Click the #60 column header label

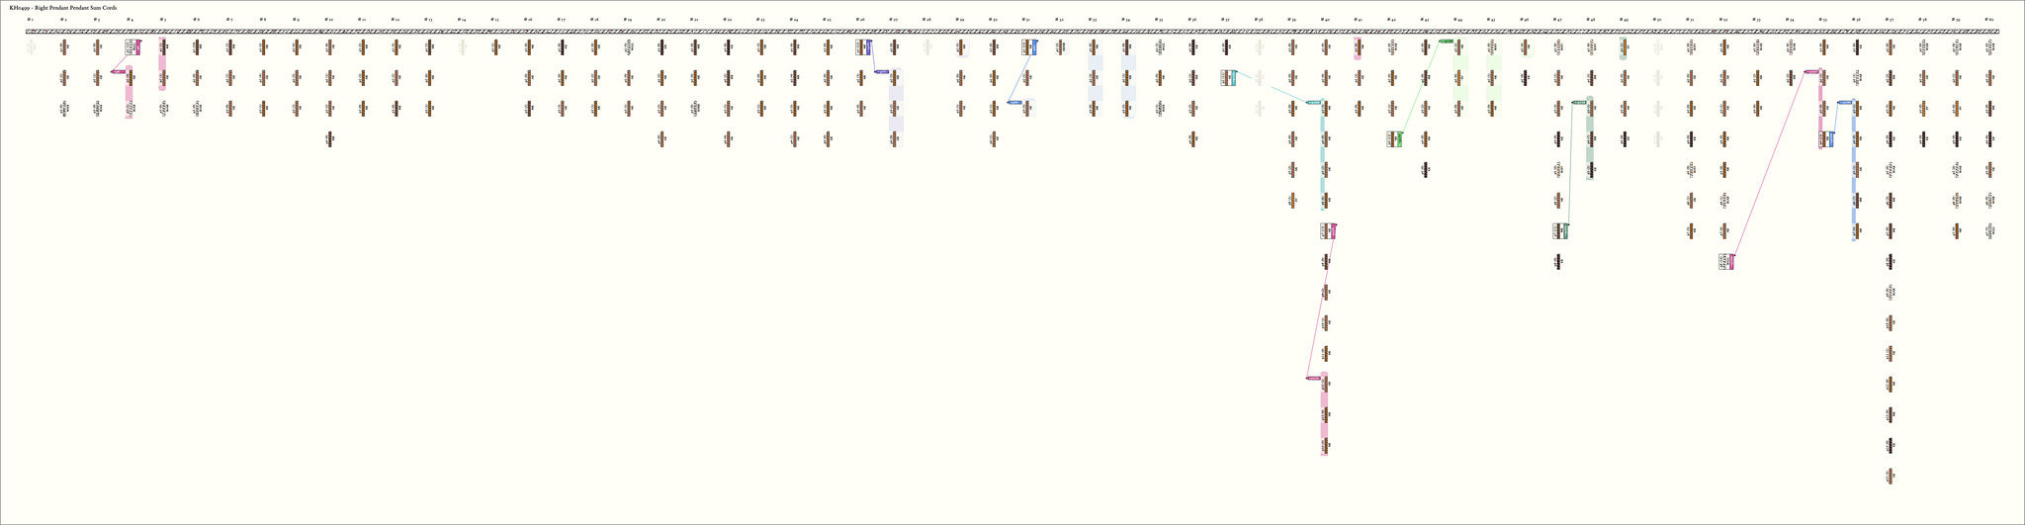coord(1988,19)
